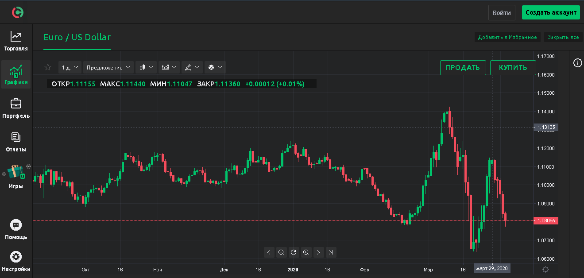This screenshot has width=584, height=278.
Task: Click the ОТКР 1.11155 value
Action: click(73, 84)
